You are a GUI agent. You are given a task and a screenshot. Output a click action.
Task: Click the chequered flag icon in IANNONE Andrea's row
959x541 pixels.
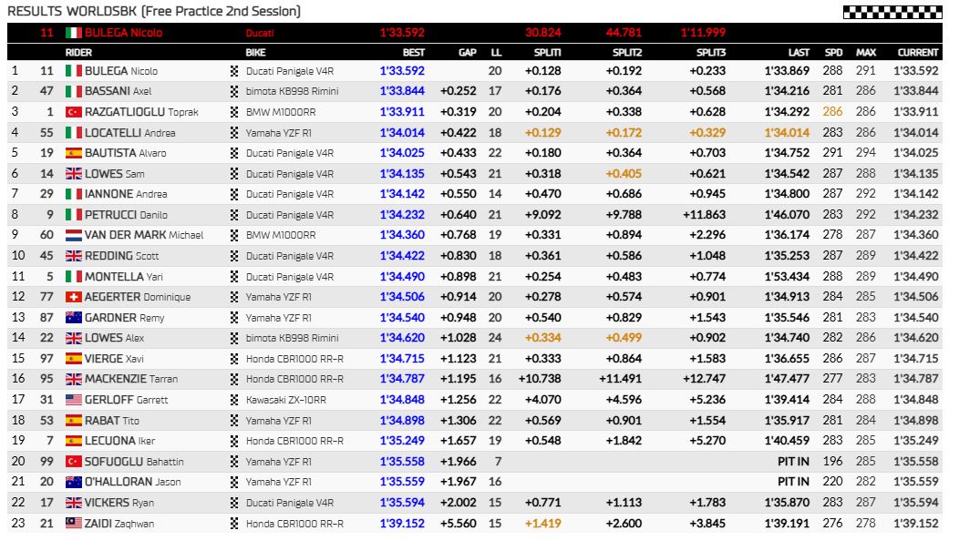(x=234, y=194)
